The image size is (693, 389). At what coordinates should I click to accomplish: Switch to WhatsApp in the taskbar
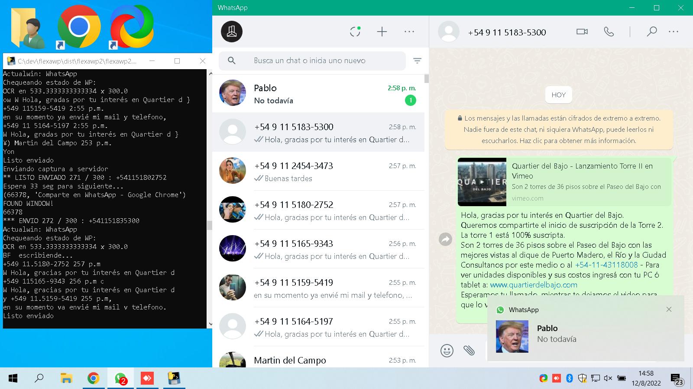click(x=120, y=379)
